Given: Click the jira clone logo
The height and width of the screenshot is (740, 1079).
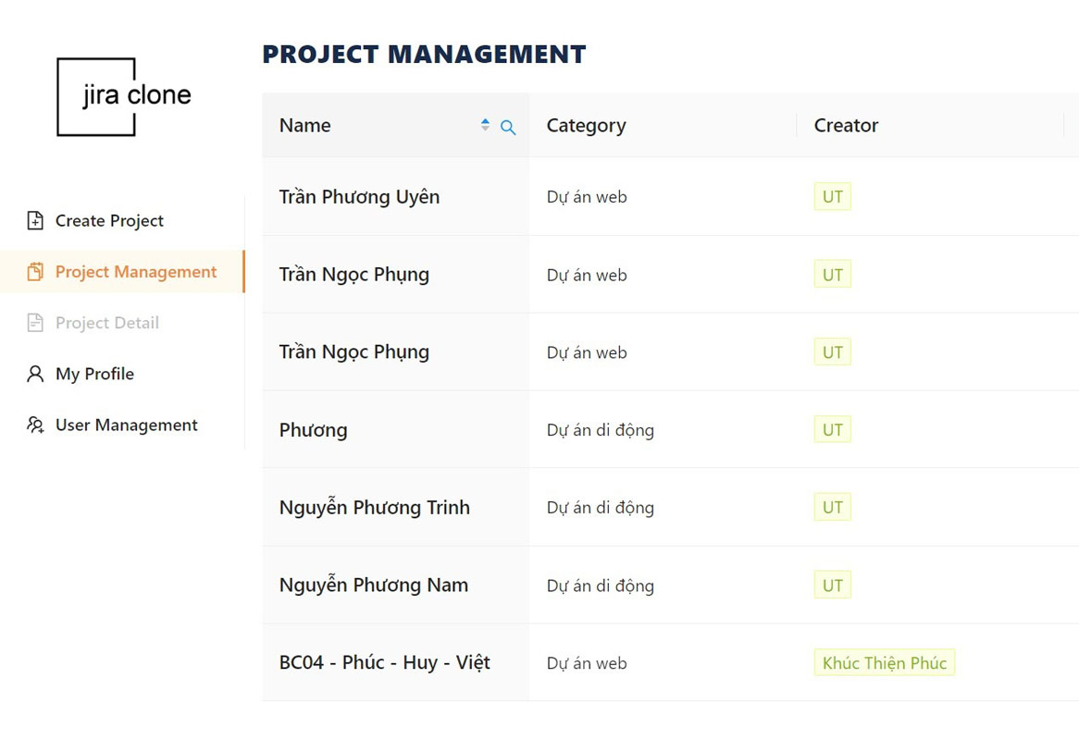Looking at the screenshot, I should pos(125,95).
